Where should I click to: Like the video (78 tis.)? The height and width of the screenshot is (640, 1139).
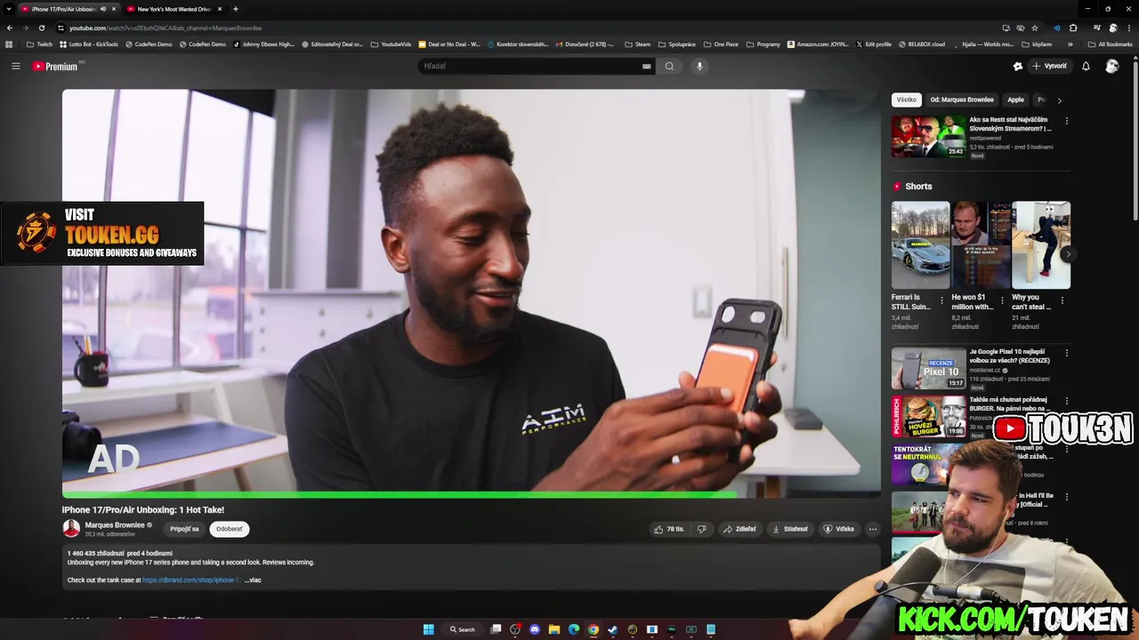[669, 529]
